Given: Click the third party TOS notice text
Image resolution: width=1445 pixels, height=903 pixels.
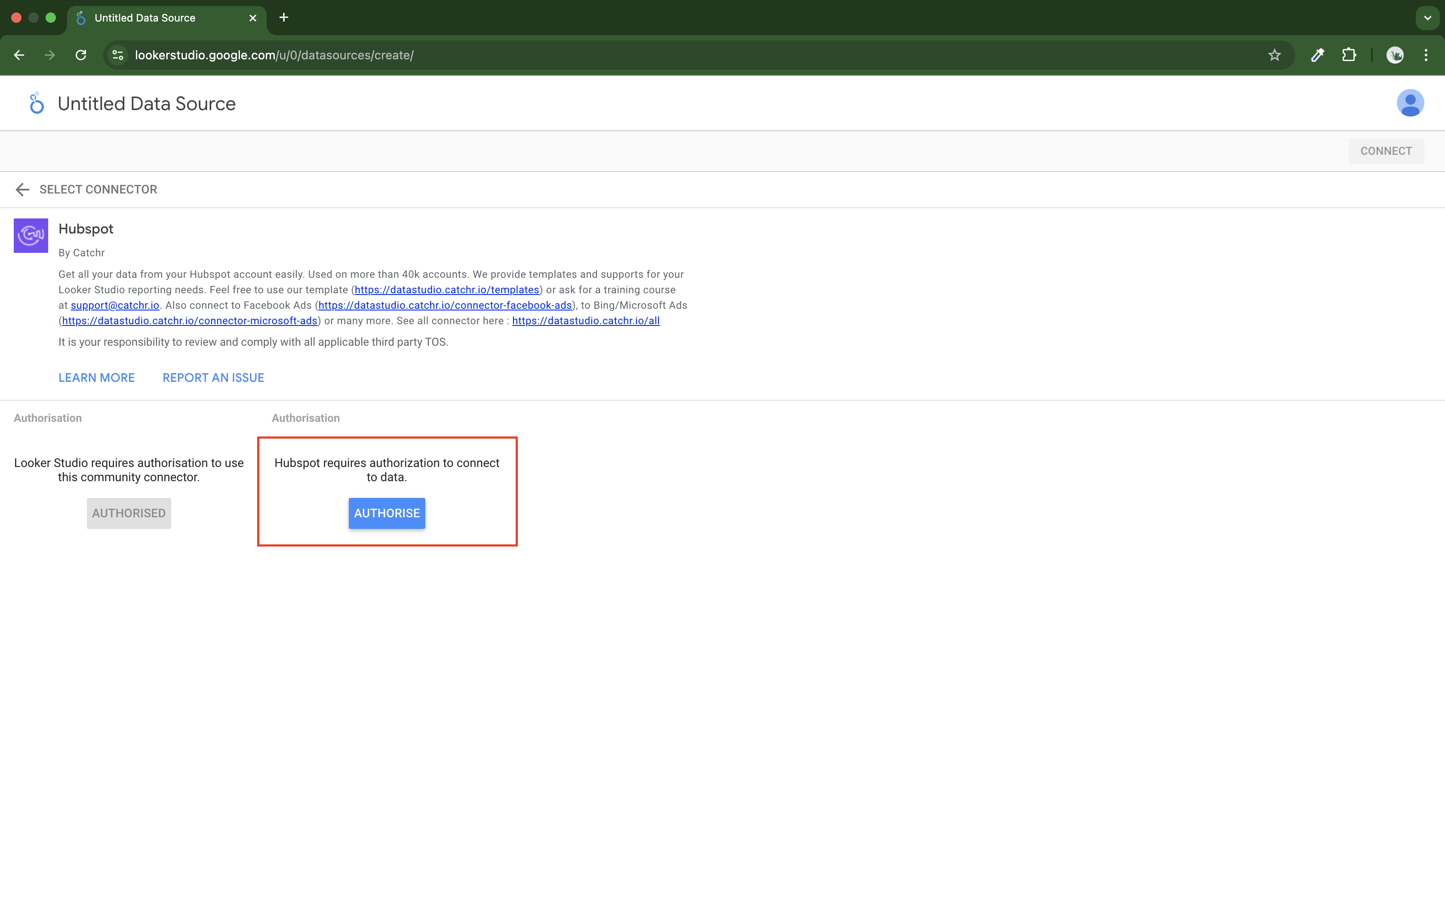Looking at the screenshot, I should [253, 341].
